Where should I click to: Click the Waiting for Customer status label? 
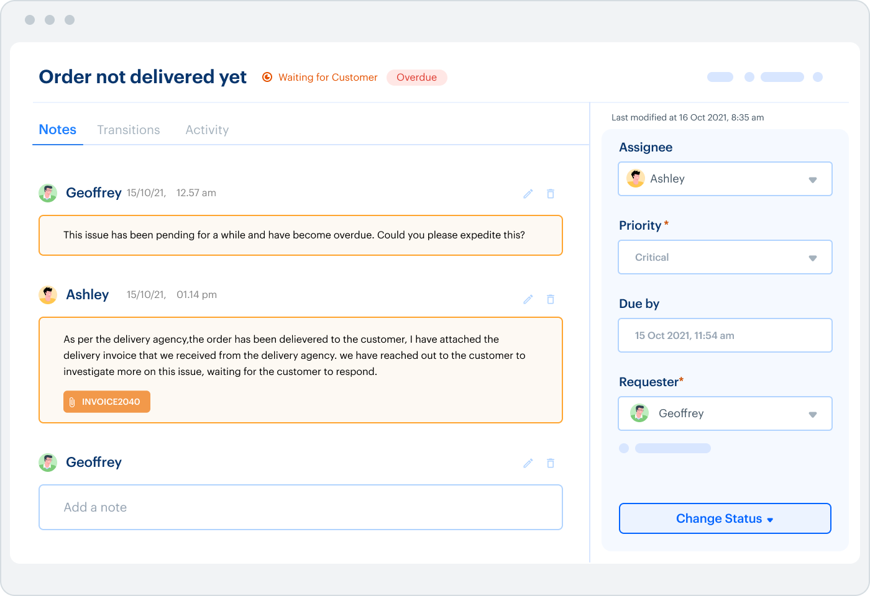point(328,78)
